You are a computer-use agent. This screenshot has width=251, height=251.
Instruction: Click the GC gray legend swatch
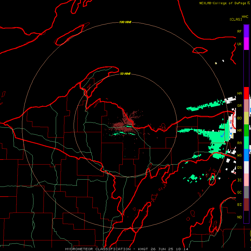[x=246, y=192]
